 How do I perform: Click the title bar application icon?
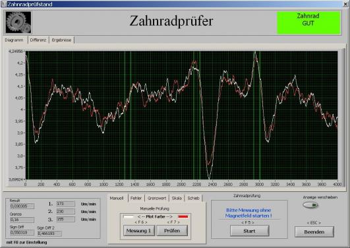tap(4, 4)
